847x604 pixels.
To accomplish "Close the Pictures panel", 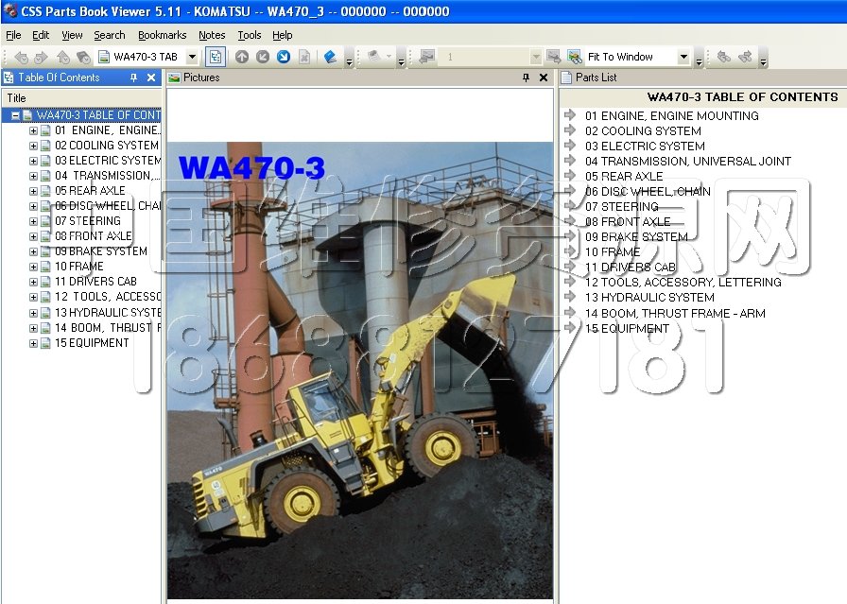I will 544,78.
